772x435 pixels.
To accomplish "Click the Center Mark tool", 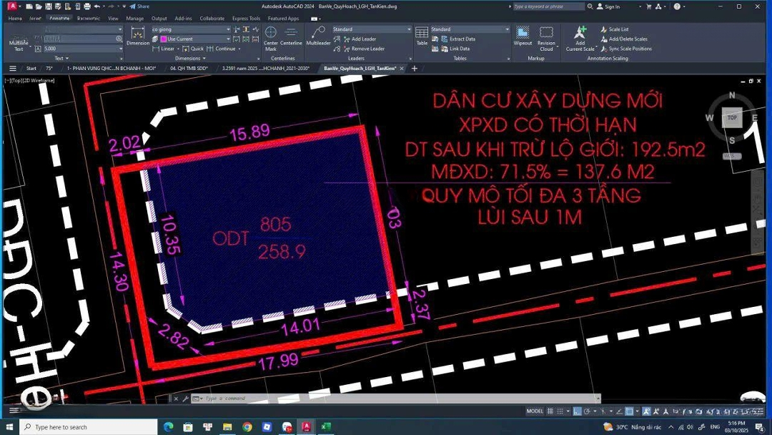I will click(271, 36).
